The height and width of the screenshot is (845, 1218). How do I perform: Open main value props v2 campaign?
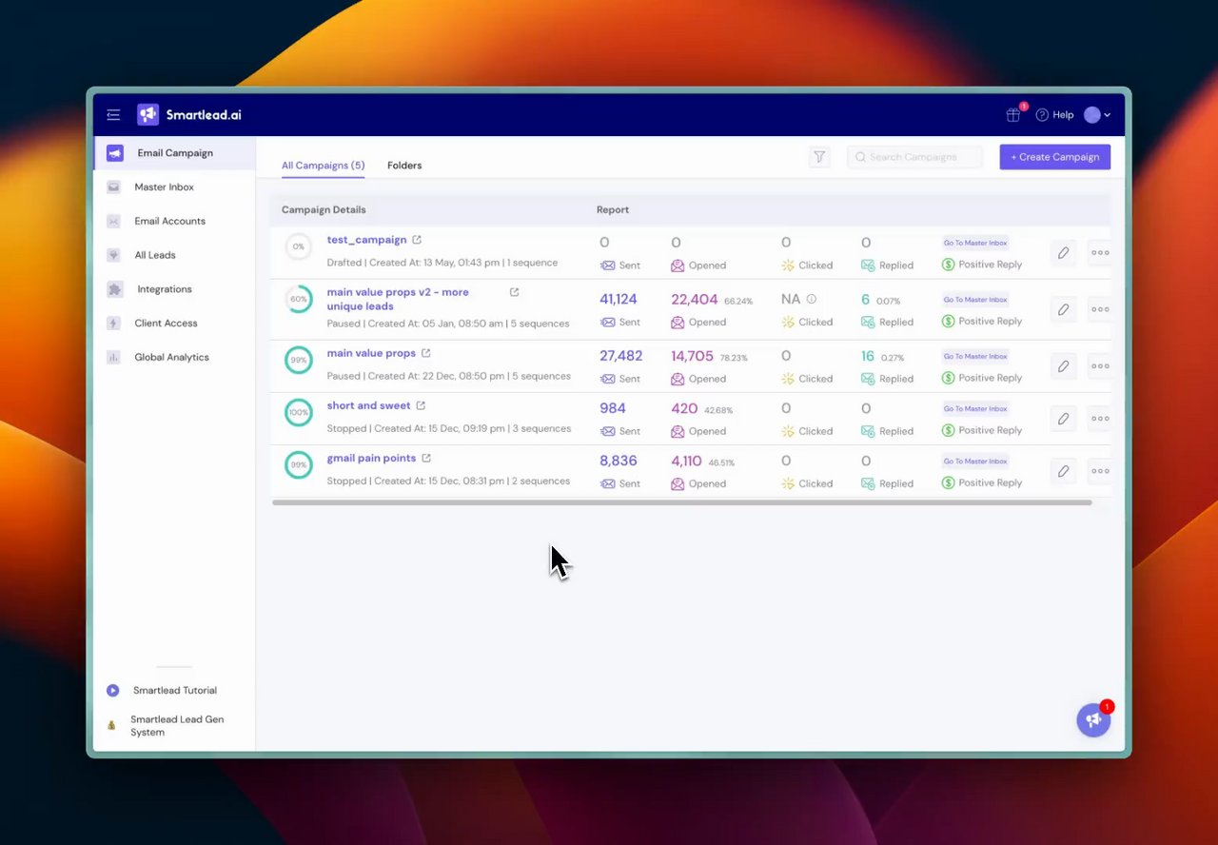click(x=398, y=299)
